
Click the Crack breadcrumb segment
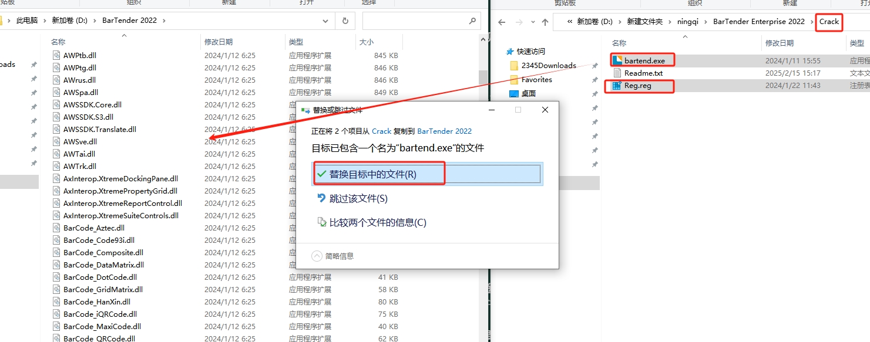[829, 22]
